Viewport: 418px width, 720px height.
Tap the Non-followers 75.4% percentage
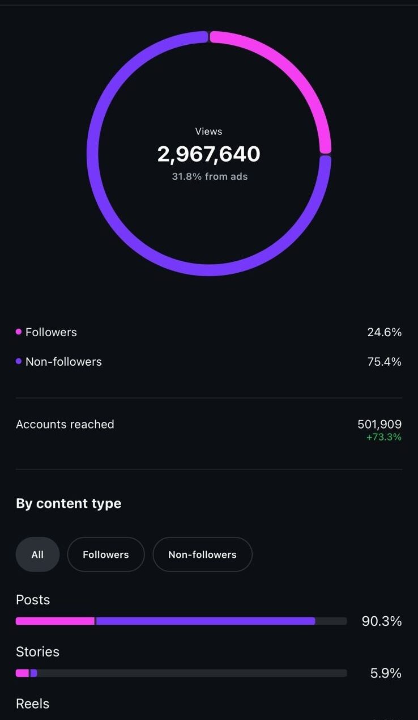[x=384, y=362]
